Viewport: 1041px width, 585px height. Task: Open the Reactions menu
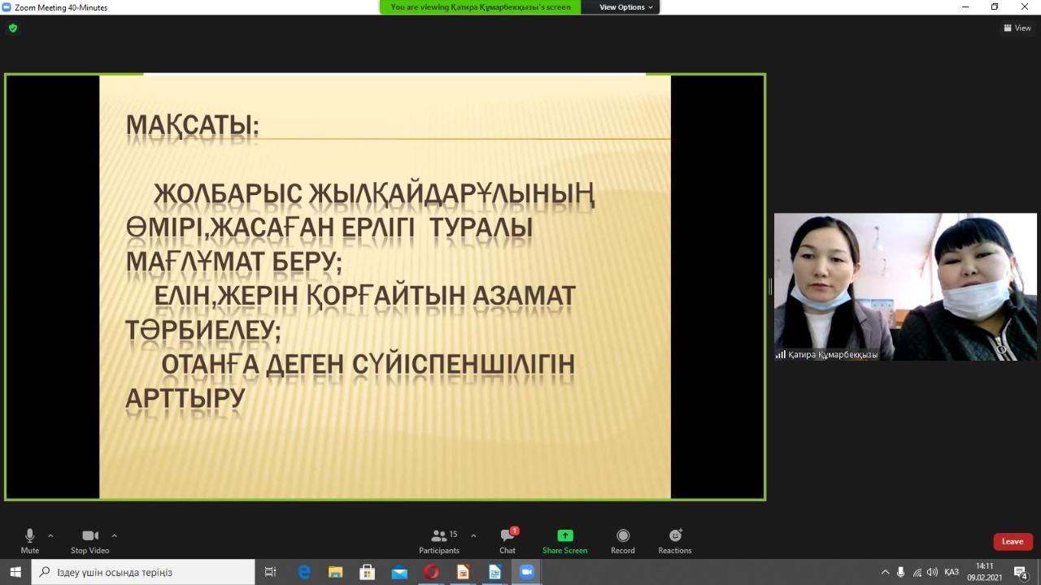tap(675, 540)
